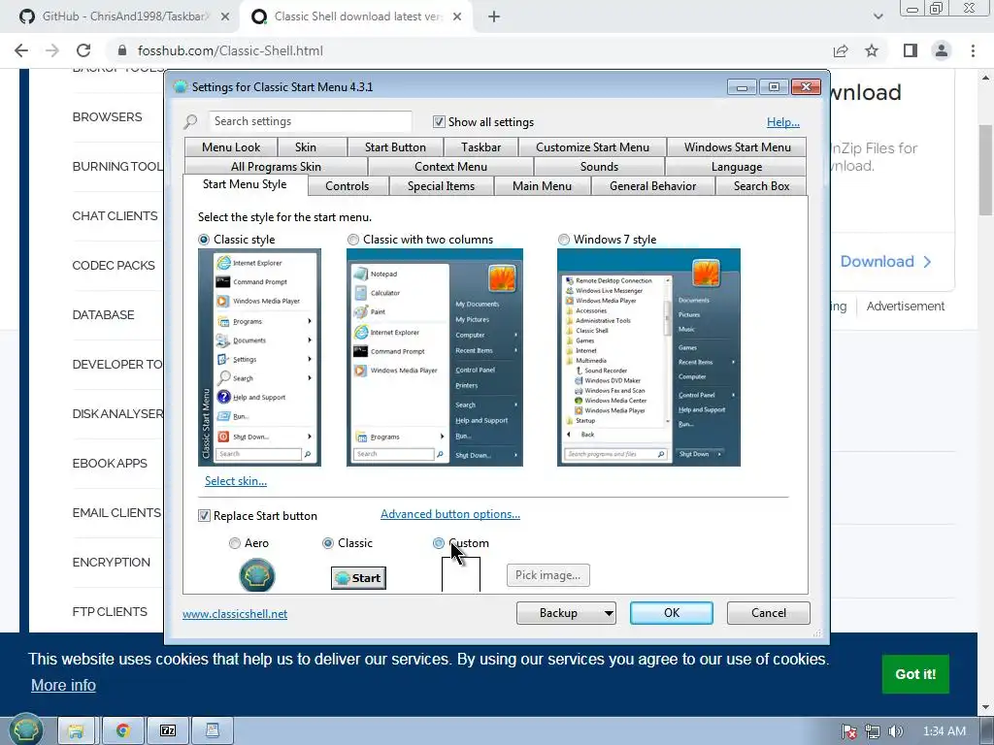Open the Taskbar tab
The image size is (994, 745).
coord(480,147)
